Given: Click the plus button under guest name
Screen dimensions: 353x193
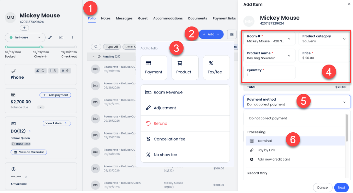Looking at the screenshot, I should pos(24,28).
